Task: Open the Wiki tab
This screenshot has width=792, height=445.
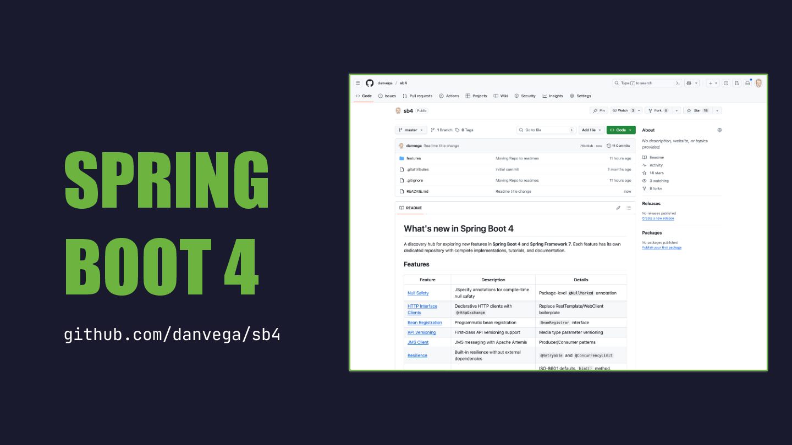Action: [501, 96]
